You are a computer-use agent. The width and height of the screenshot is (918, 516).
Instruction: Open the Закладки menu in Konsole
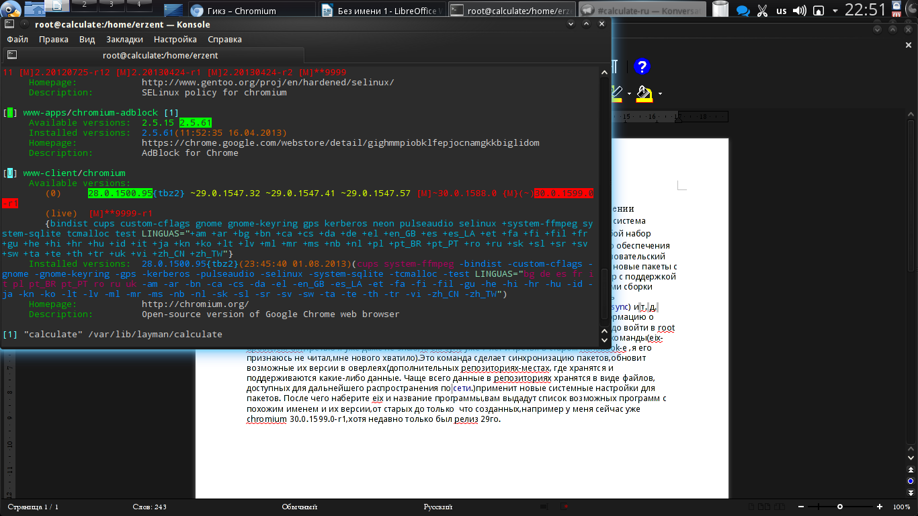(x=124, y=40)
